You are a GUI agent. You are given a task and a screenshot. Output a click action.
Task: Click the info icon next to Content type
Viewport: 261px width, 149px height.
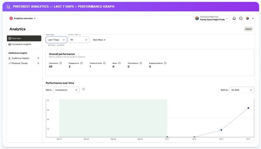click(x=79, y=34)
